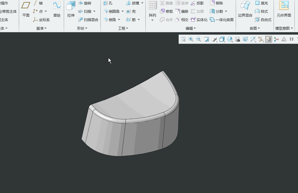This screenshot has height=193, width=298.
Task: Open the dropdown arrow below 阵列
Action: pyautogui.click(x=152, y=20)
